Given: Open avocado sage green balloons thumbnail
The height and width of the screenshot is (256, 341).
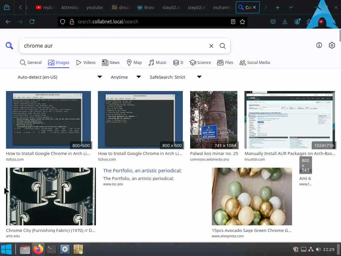Looking at the screenshot, I should point(252,196).
